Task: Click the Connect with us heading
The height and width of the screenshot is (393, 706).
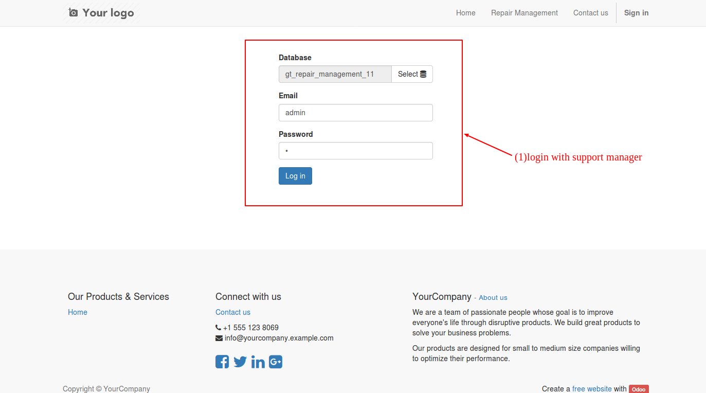Action: pos(248,297)
